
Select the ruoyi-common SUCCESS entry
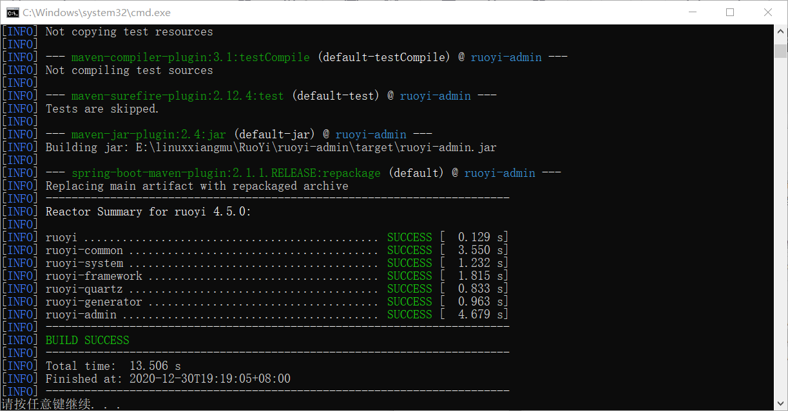[x=258, y=250]
